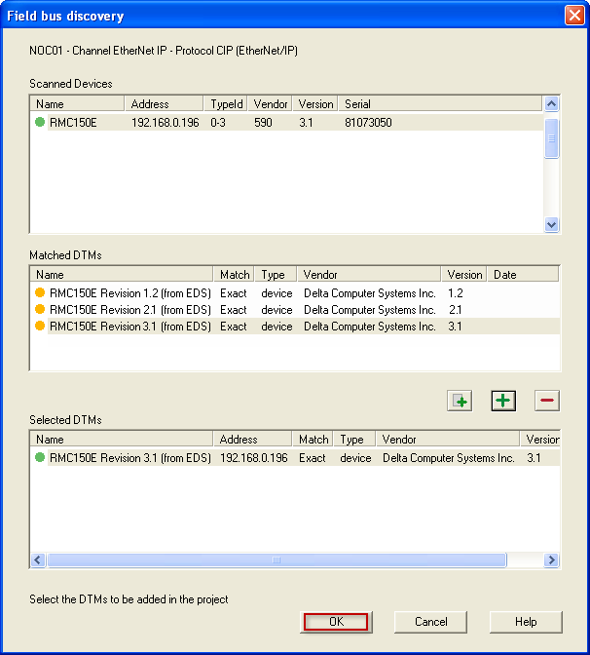Viewport: 590px width, 655px height.
Task: Click Vendor header in Selected DTMs
Action: (x=448, y=439)
